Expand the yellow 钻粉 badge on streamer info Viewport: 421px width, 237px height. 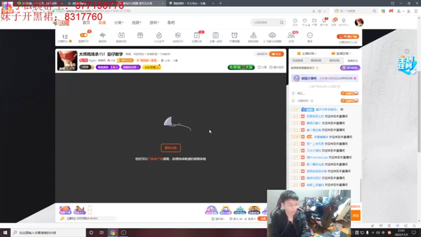click(x=152, y=67)
